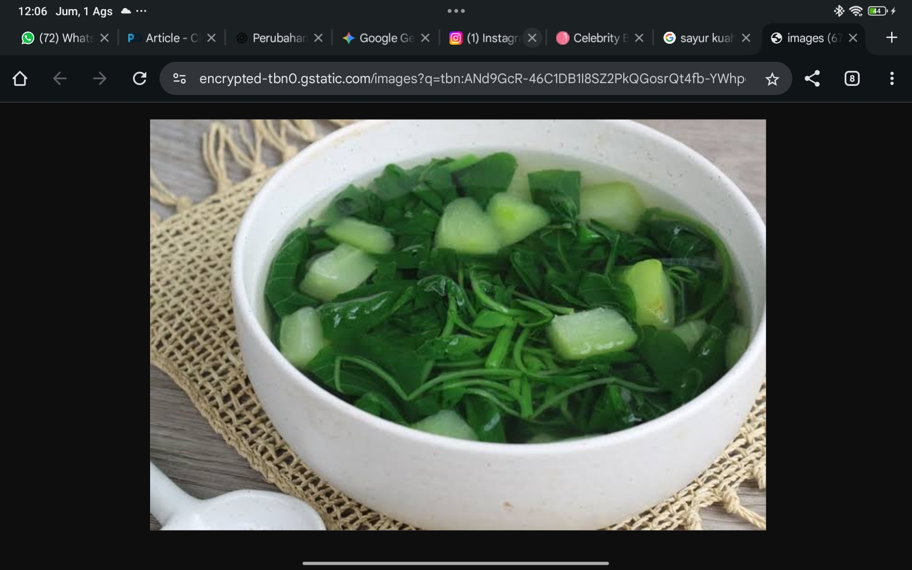Open site settings icon in address bar
Screen dimensions: 912x570
(x=180, y=78)
